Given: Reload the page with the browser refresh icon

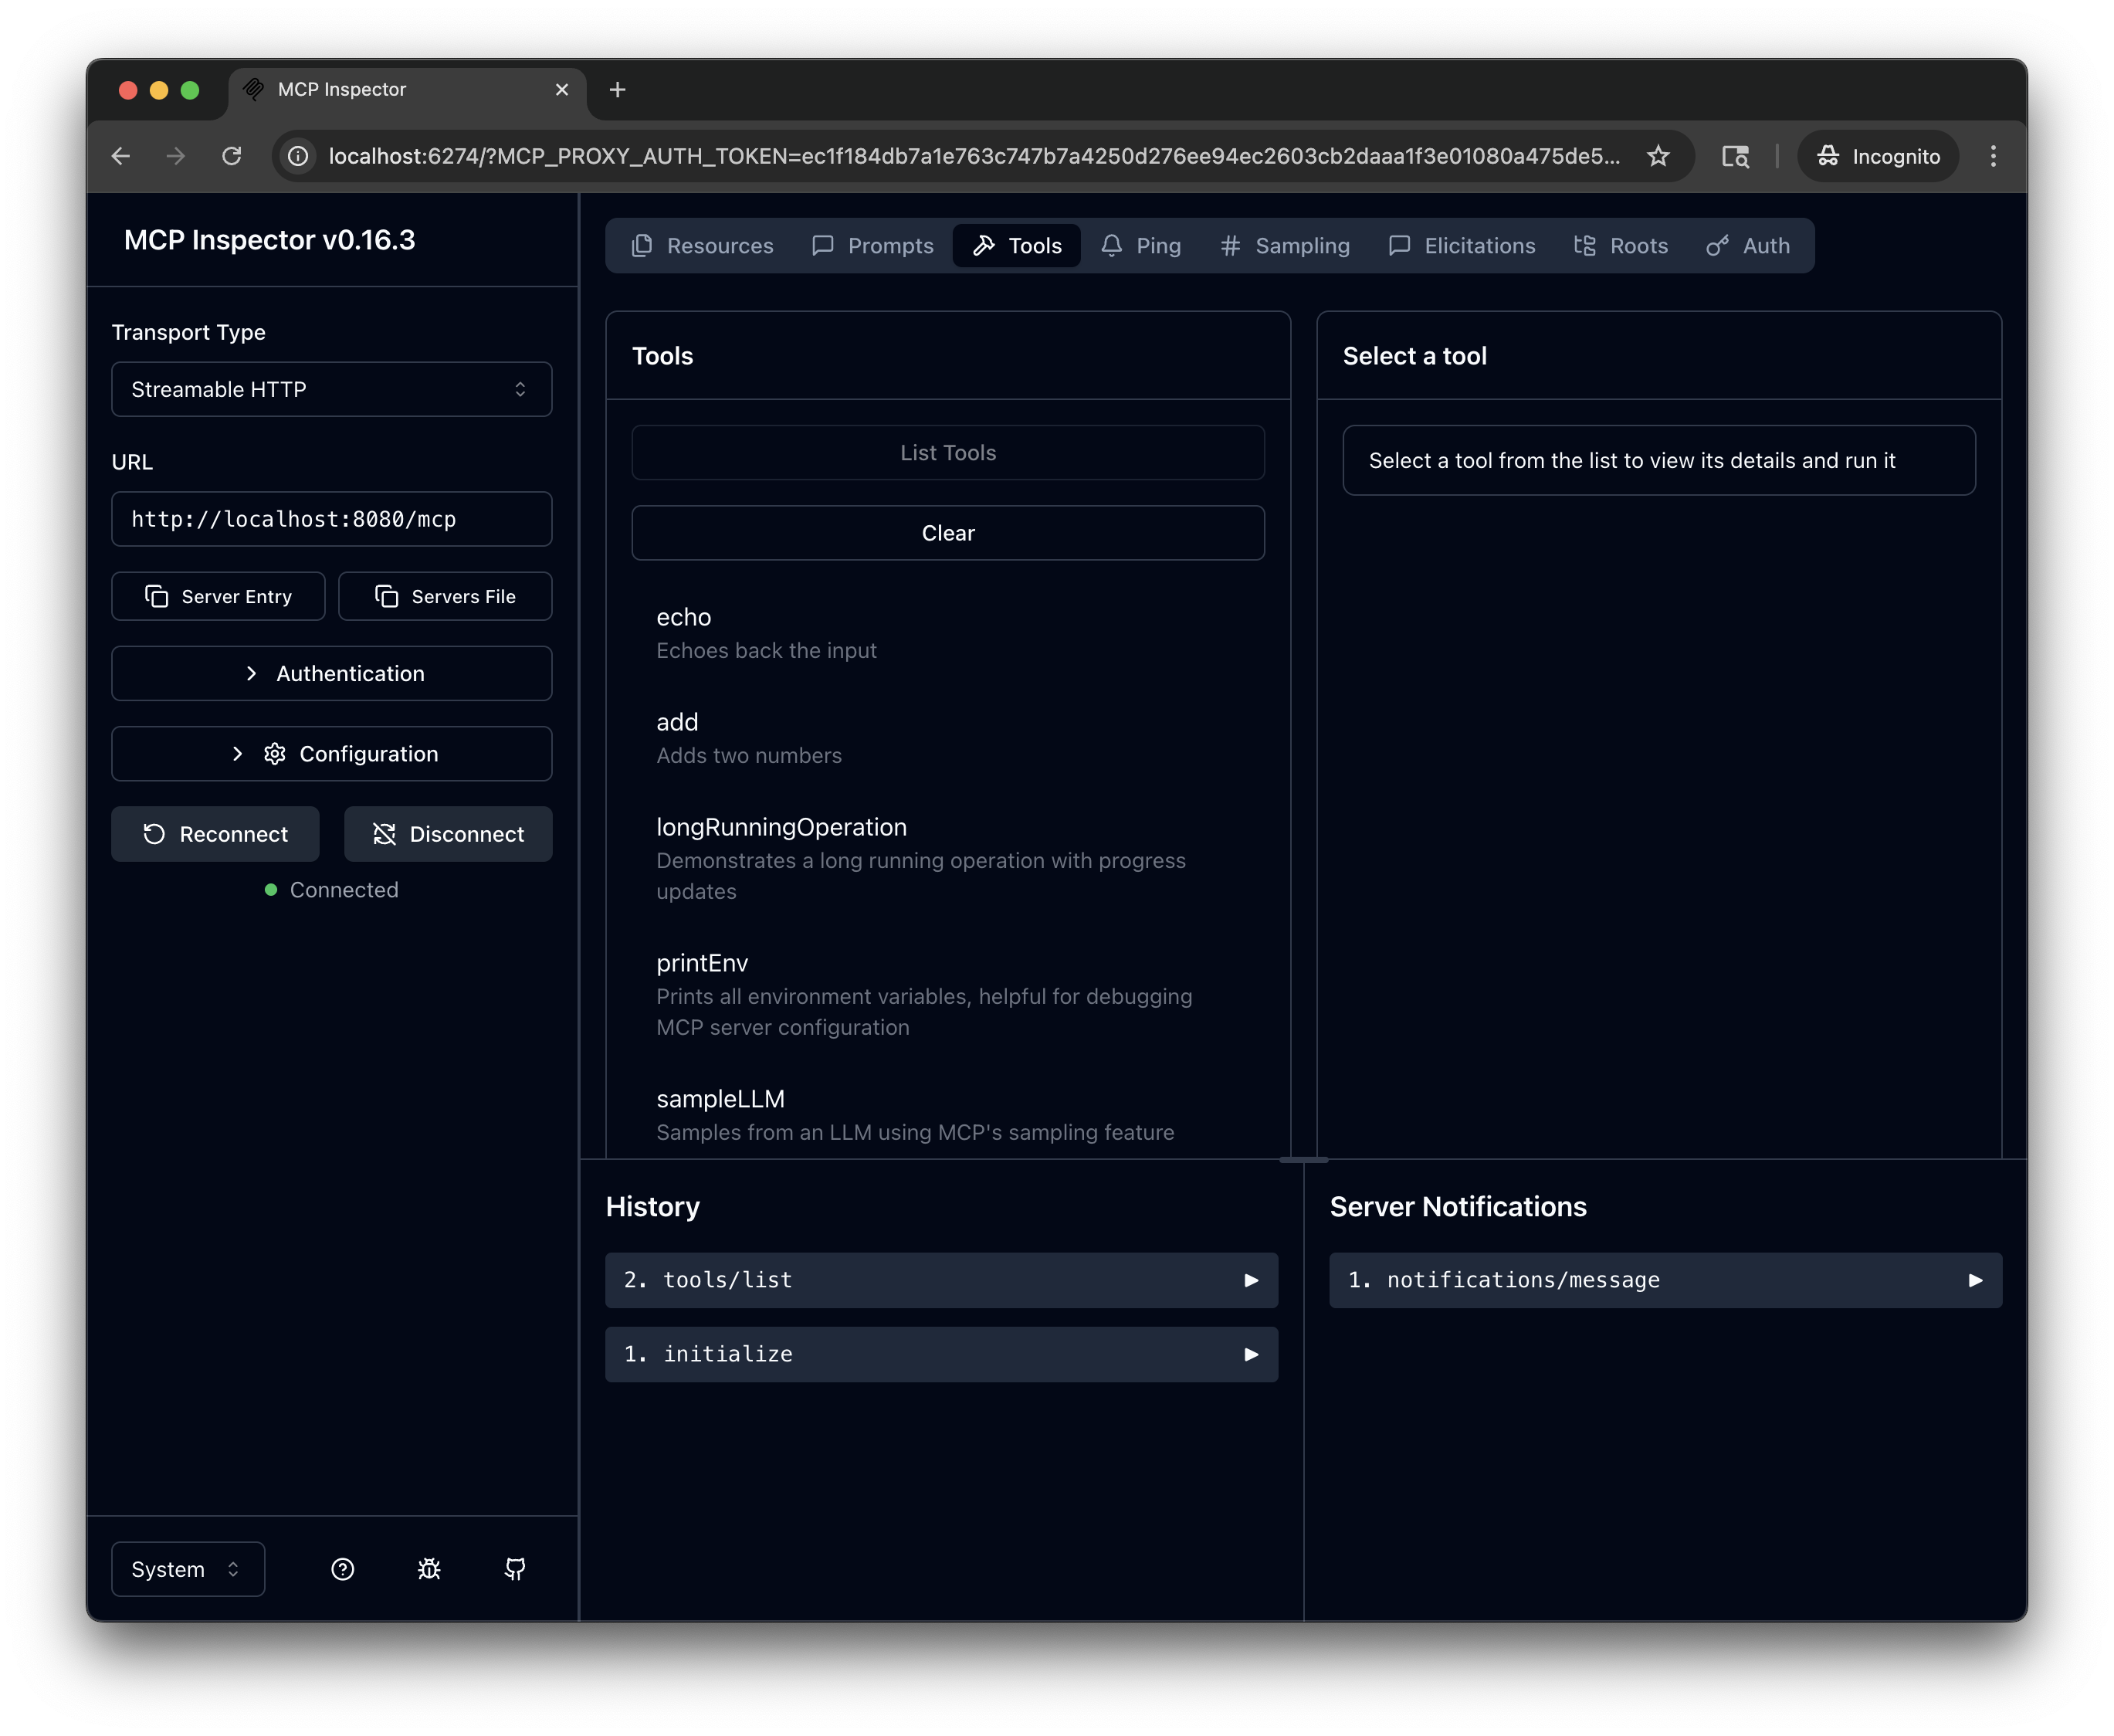Looking at the screenshot, I should click(232, 156).
